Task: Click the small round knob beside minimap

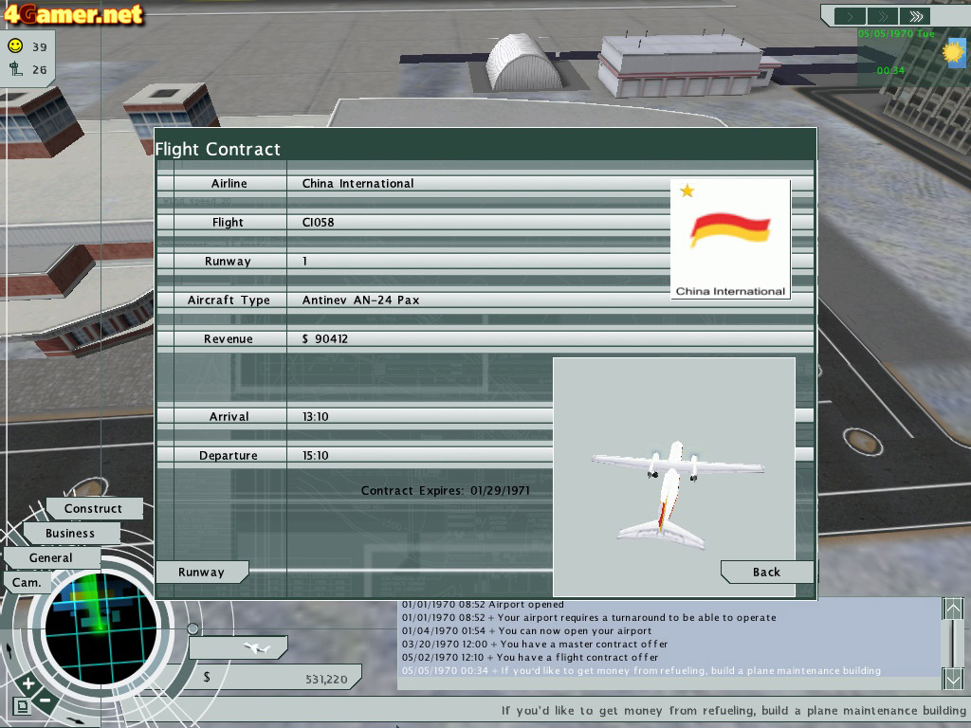Action: pos(192,629)
